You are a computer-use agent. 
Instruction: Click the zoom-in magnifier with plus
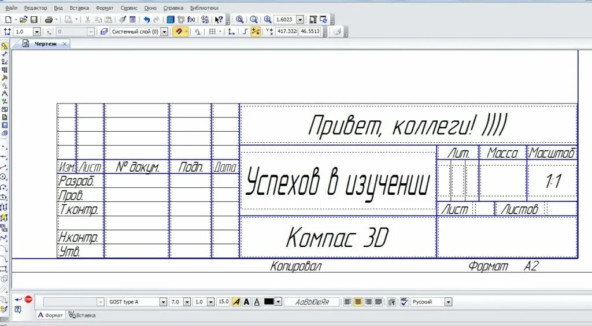[x=267, y=19]
